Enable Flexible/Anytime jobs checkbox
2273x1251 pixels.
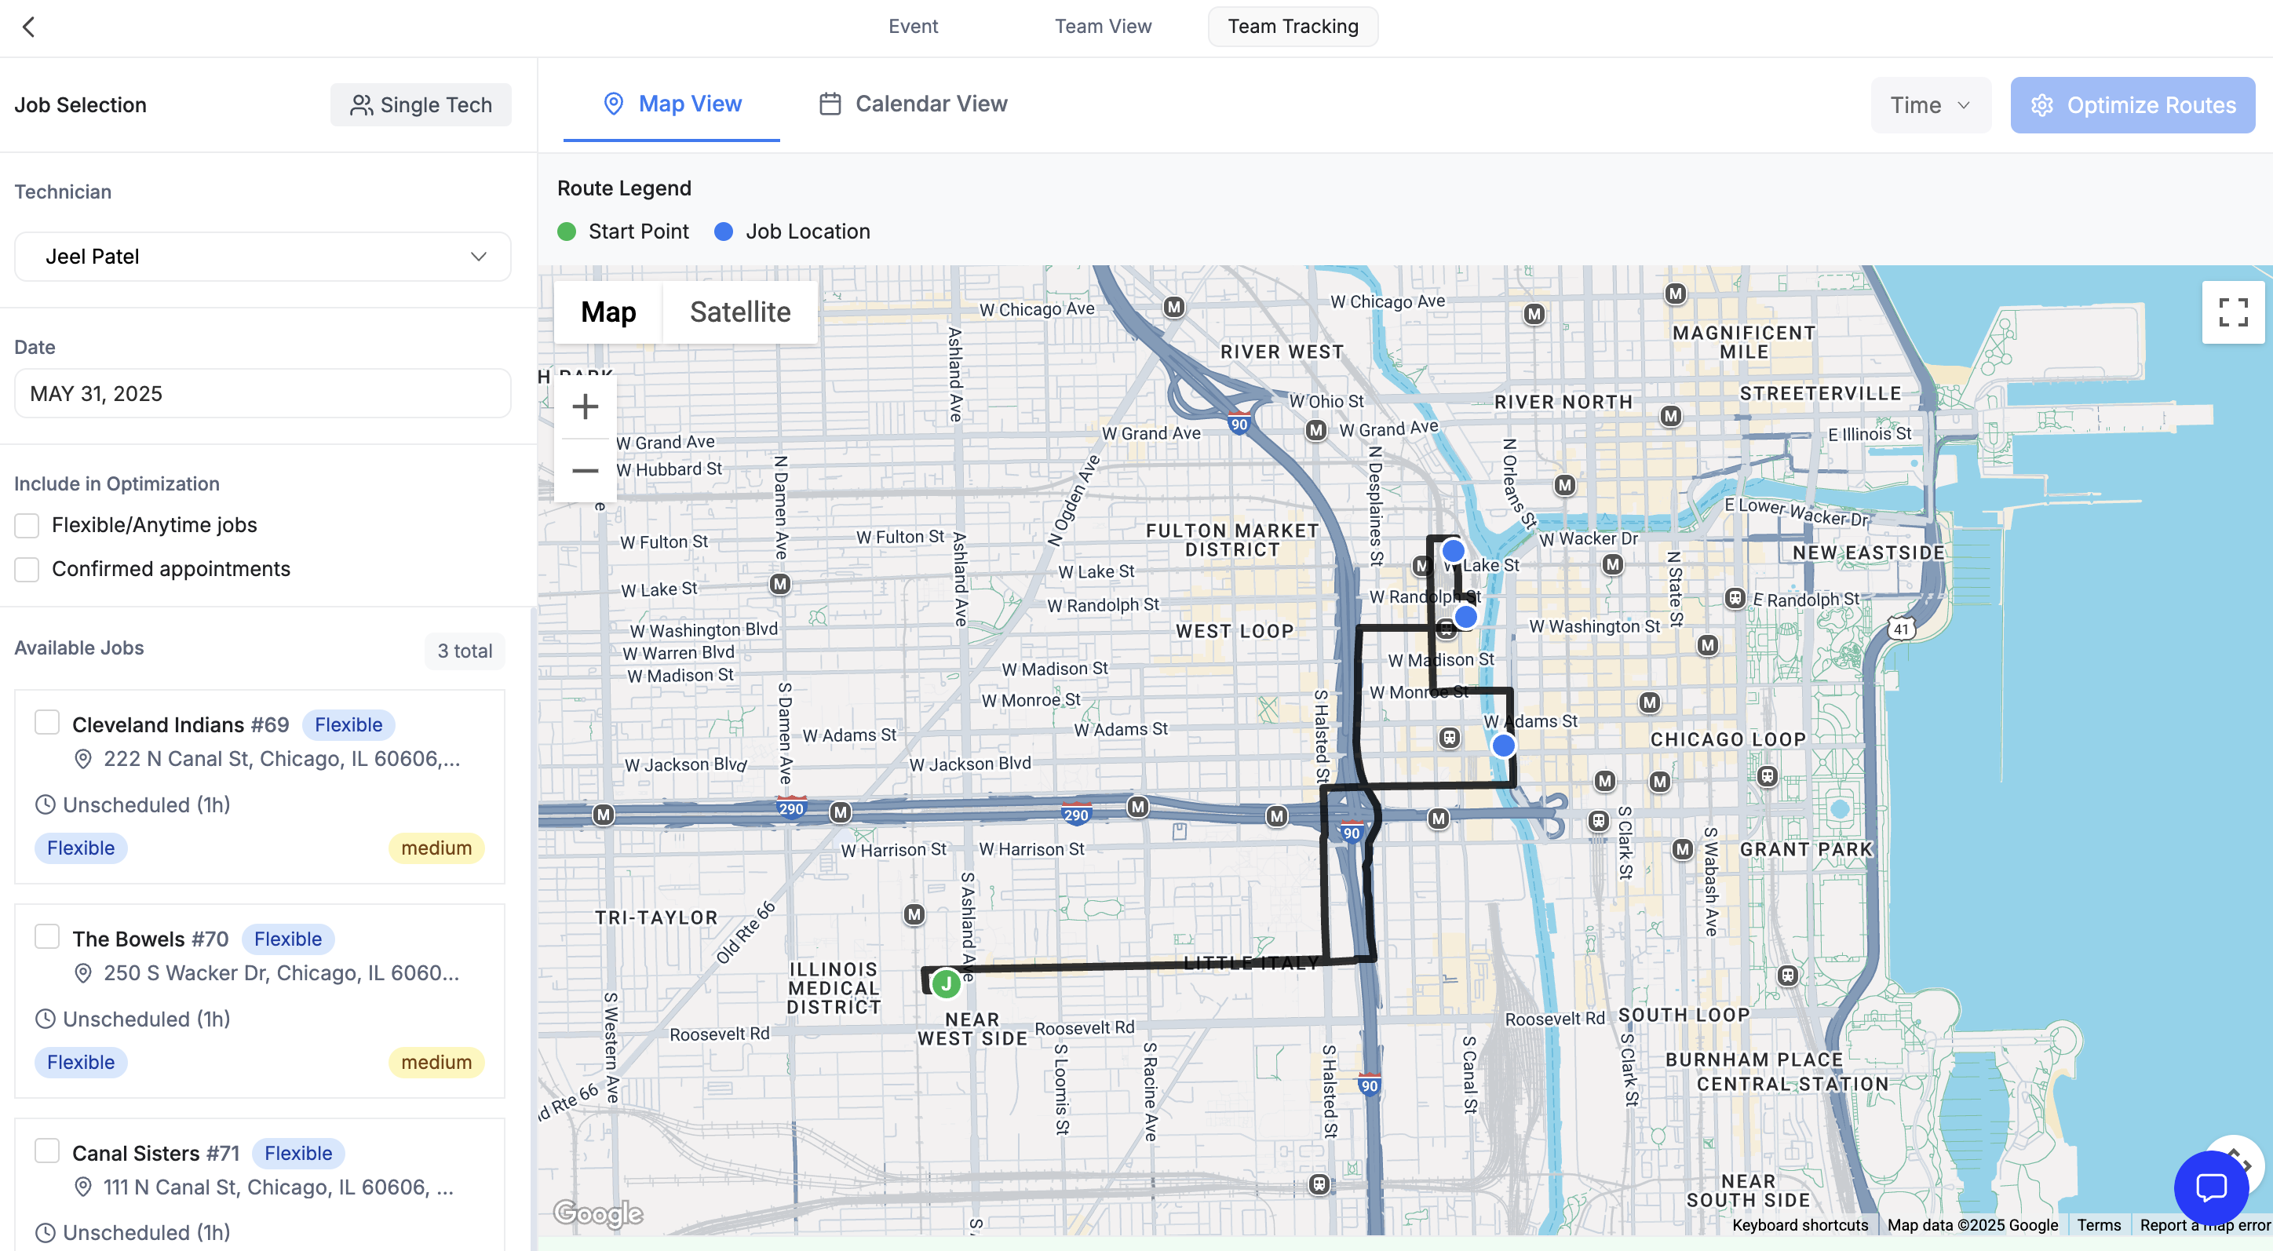[x=27, y=526]
